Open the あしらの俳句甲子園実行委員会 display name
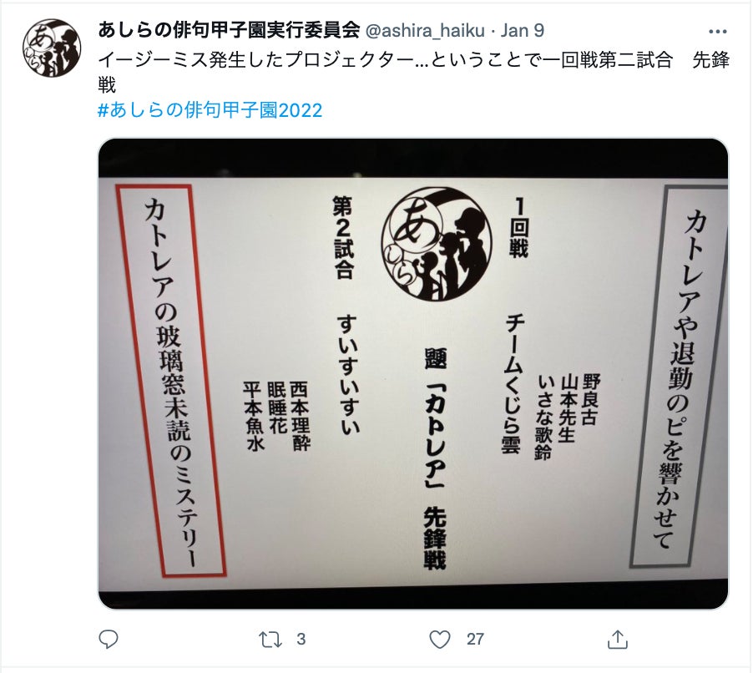This screenshot has height=673, width=753. (229, 30)
